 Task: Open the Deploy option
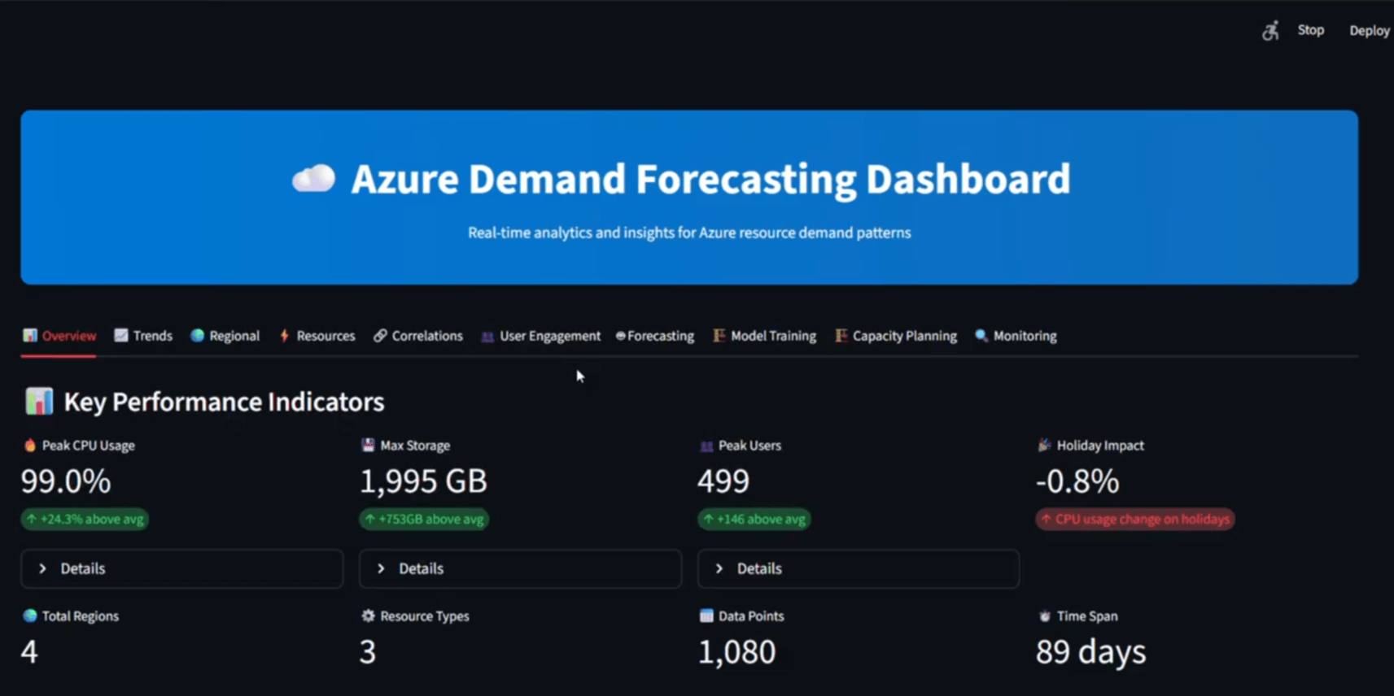click(x=1370, y=31)
